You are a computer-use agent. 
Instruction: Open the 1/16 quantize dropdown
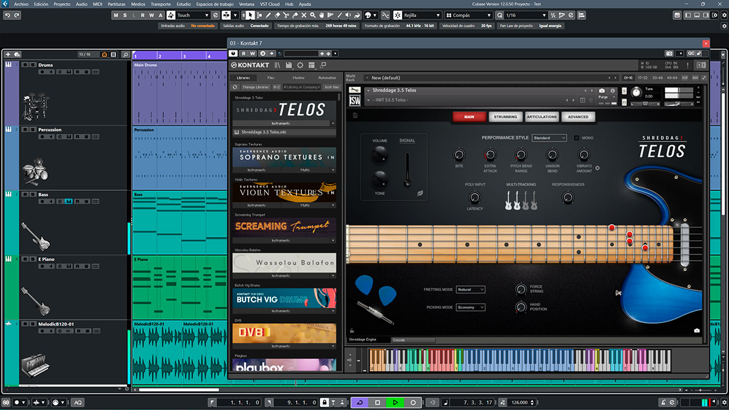[527, 15]
